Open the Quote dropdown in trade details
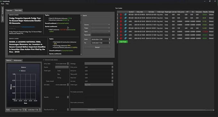 [x=62, y=67]
